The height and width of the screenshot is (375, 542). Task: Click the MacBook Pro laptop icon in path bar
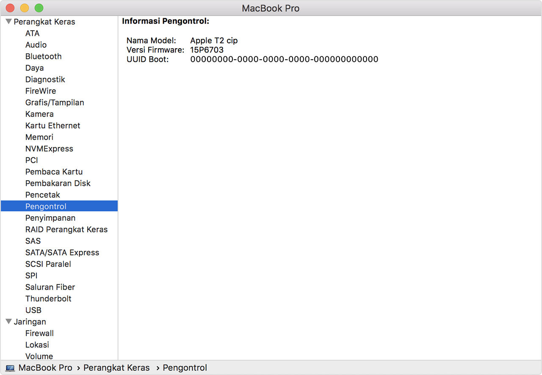11,368
